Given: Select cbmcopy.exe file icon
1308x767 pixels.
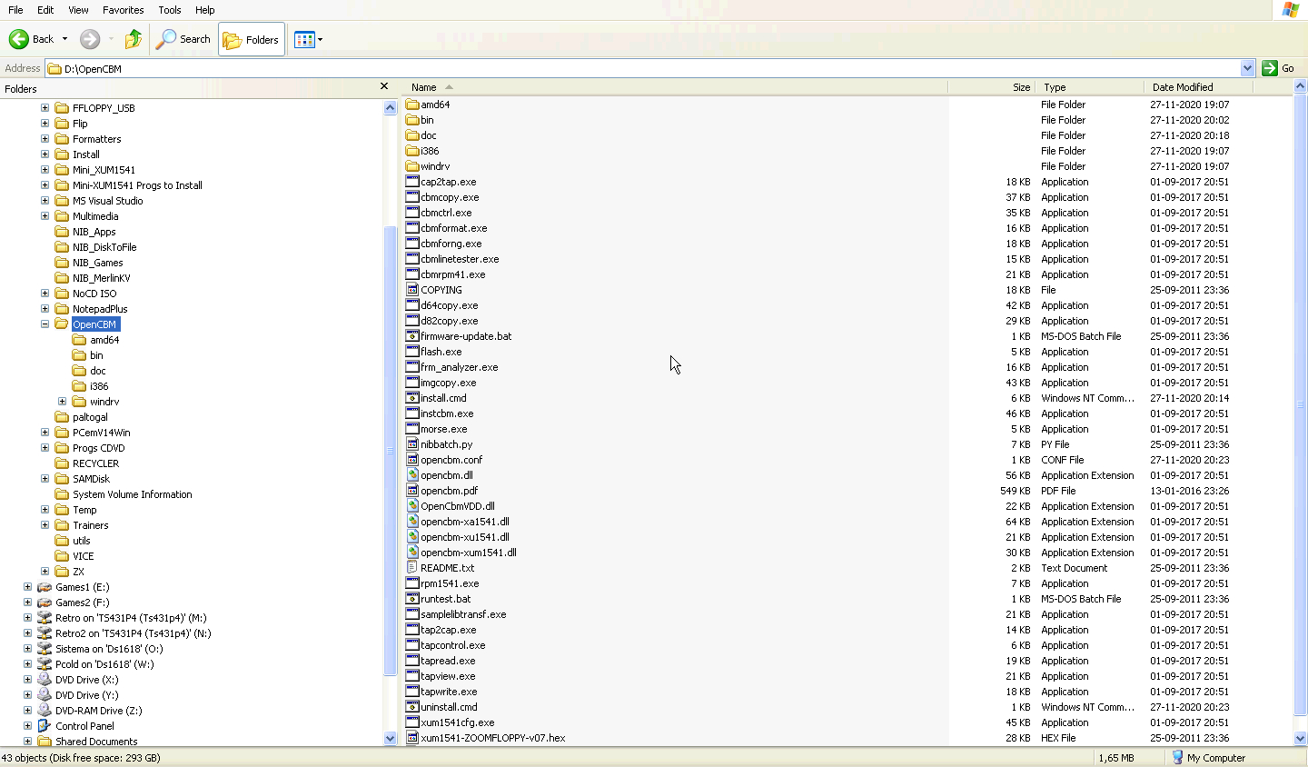Looking at the screenshot, I should coord(412,197).
